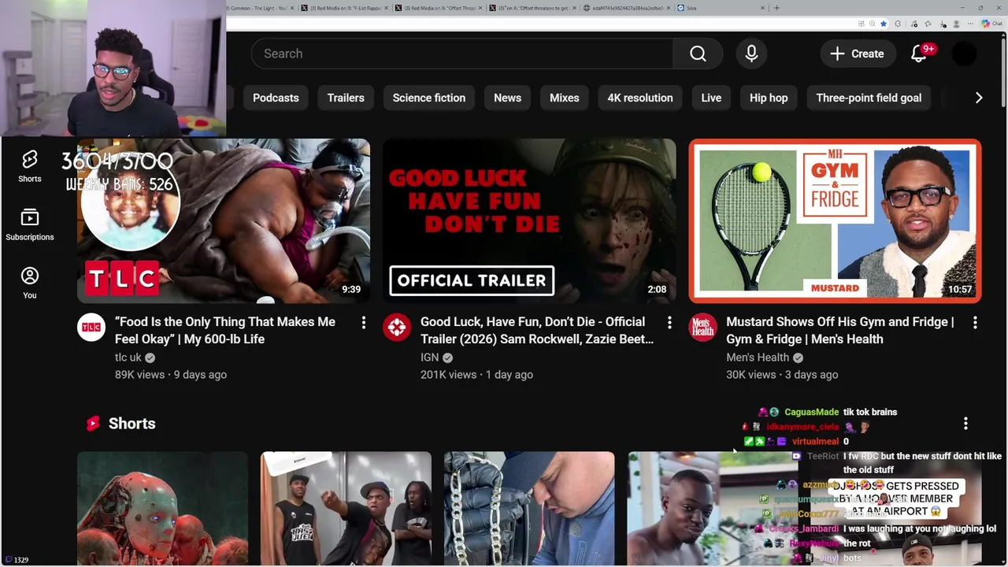Select the 4K resolution filter chip
The width and height of the screenshot is (1008, 567).
pos(640,98)
